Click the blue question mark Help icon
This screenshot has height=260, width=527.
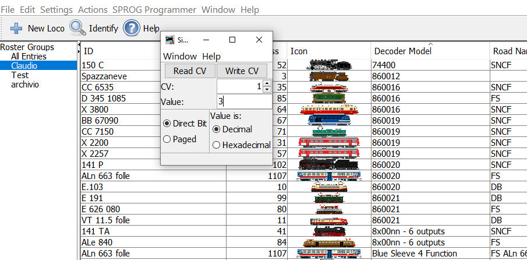point(132,27)
